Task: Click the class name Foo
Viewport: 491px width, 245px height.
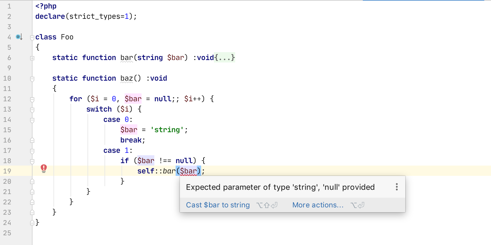Action: [67, 37]
